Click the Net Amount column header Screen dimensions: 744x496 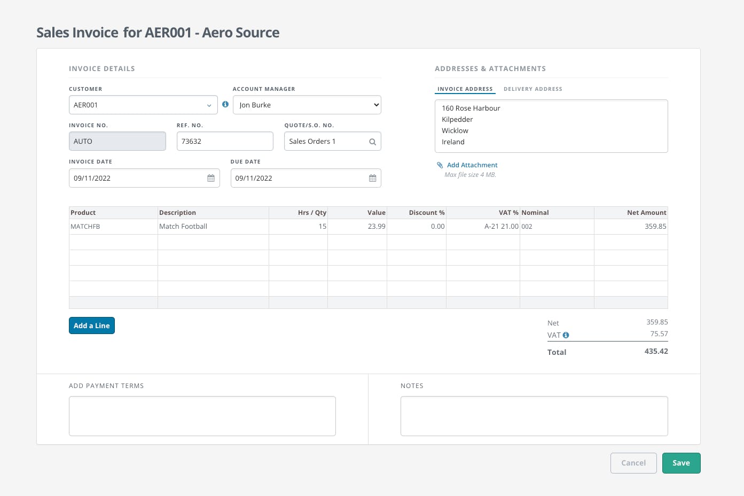click(631, 213)
